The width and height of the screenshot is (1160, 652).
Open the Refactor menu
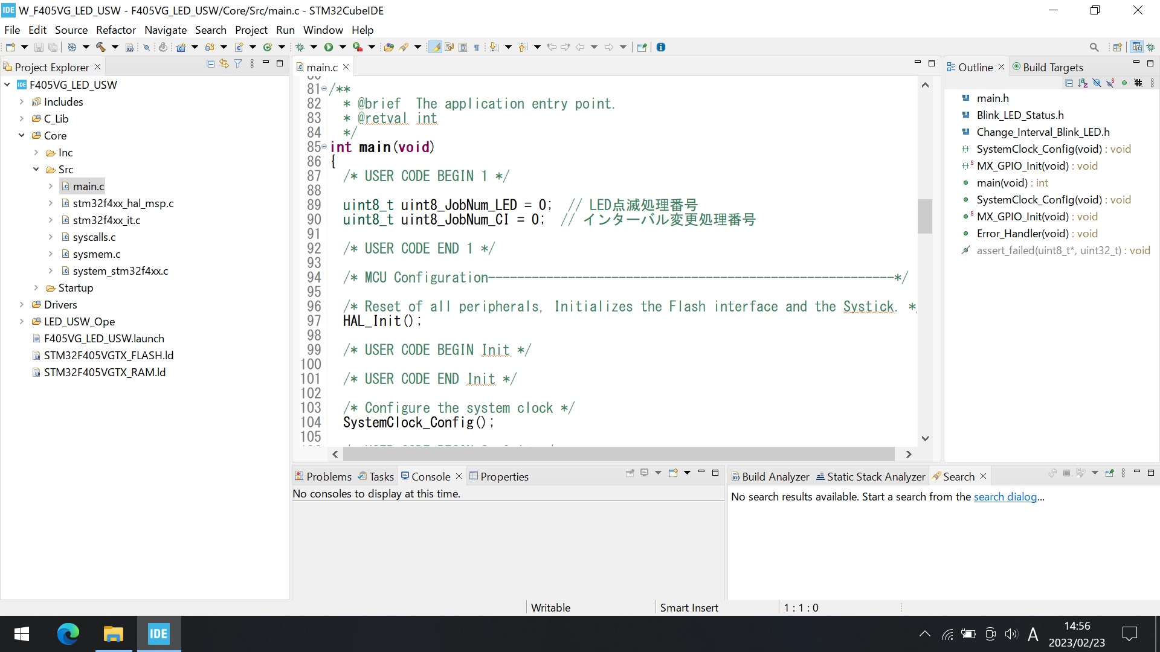[115, 30]
